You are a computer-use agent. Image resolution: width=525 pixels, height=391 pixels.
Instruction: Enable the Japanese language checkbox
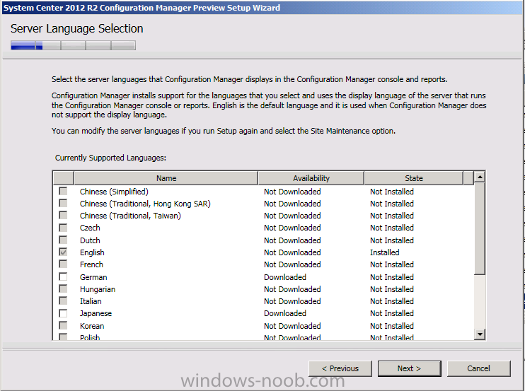pyautogui.click(x=63, y=313)
